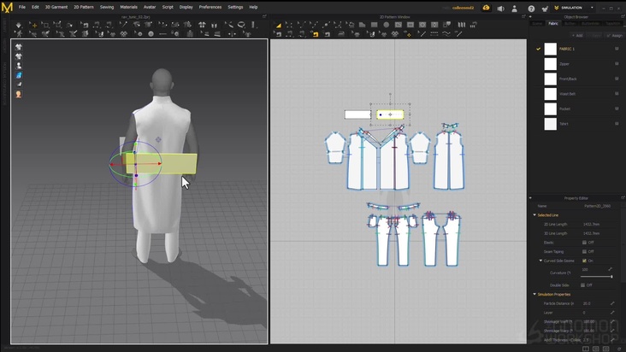Collapse the Object Browser panel arrow

pos(530,17)
